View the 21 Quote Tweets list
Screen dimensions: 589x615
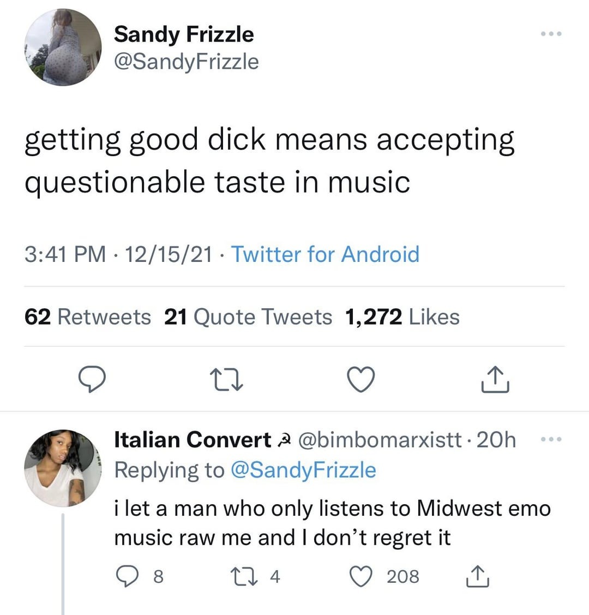(x=248, y=317)
